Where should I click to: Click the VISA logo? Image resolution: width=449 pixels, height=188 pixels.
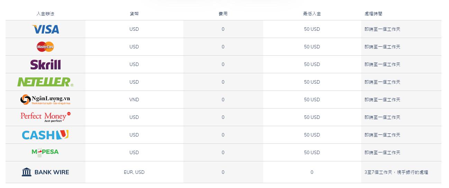coord(45,29)
